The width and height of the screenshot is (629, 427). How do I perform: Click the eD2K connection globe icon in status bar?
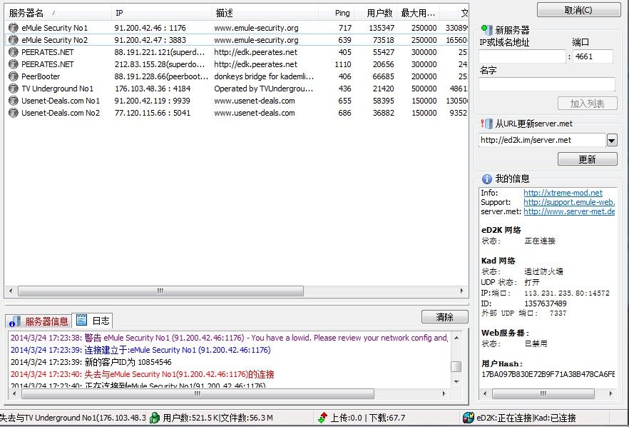(468, 418)
